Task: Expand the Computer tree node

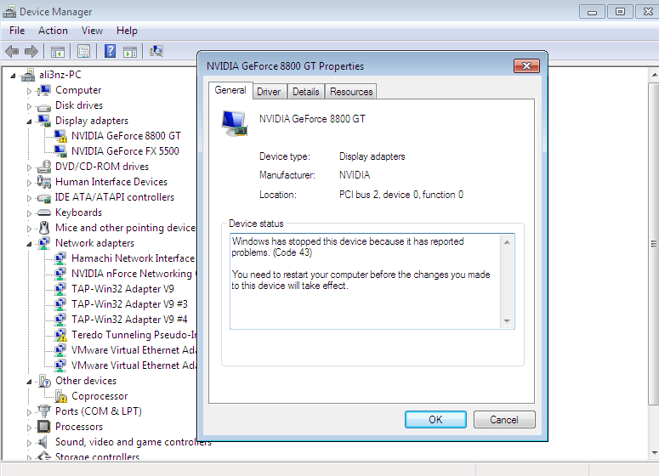Action: pyautogui.click(x=29, y=91)
